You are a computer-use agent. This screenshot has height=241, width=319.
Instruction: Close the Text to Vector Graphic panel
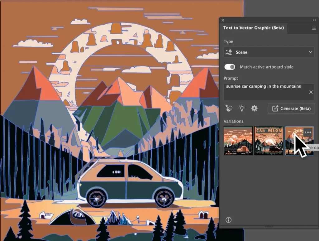[x=223, y=20]
